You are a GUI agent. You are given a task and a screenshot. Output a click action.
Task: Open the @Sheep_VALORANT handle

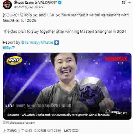pos(30,7)
